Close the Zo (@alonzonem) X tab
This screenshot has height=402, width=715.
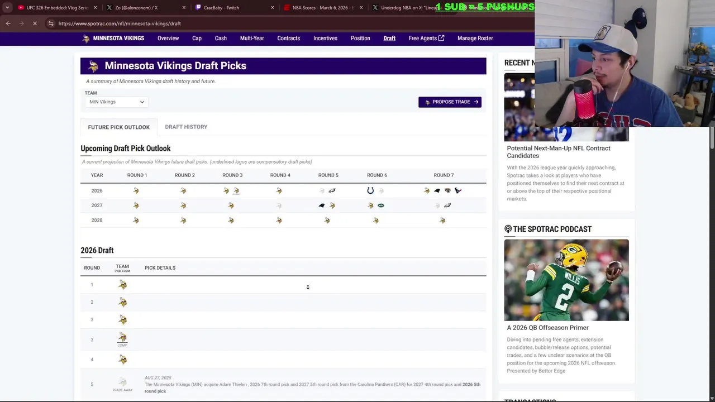pos(184,8)
